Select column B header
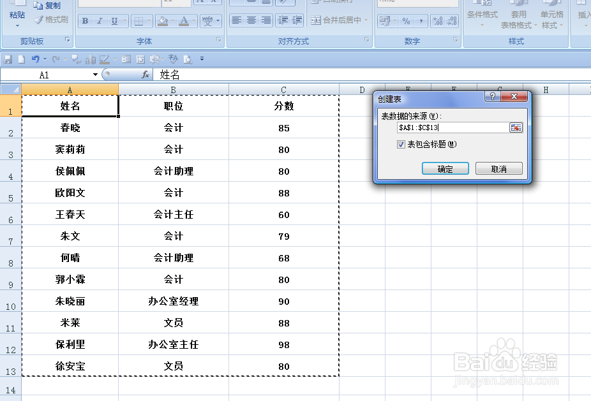The image size is (591, 401). [174, 90]
